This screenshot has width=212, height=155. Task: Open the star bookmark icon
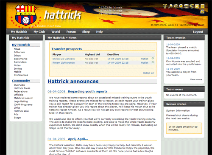click(x=197, y=6)
